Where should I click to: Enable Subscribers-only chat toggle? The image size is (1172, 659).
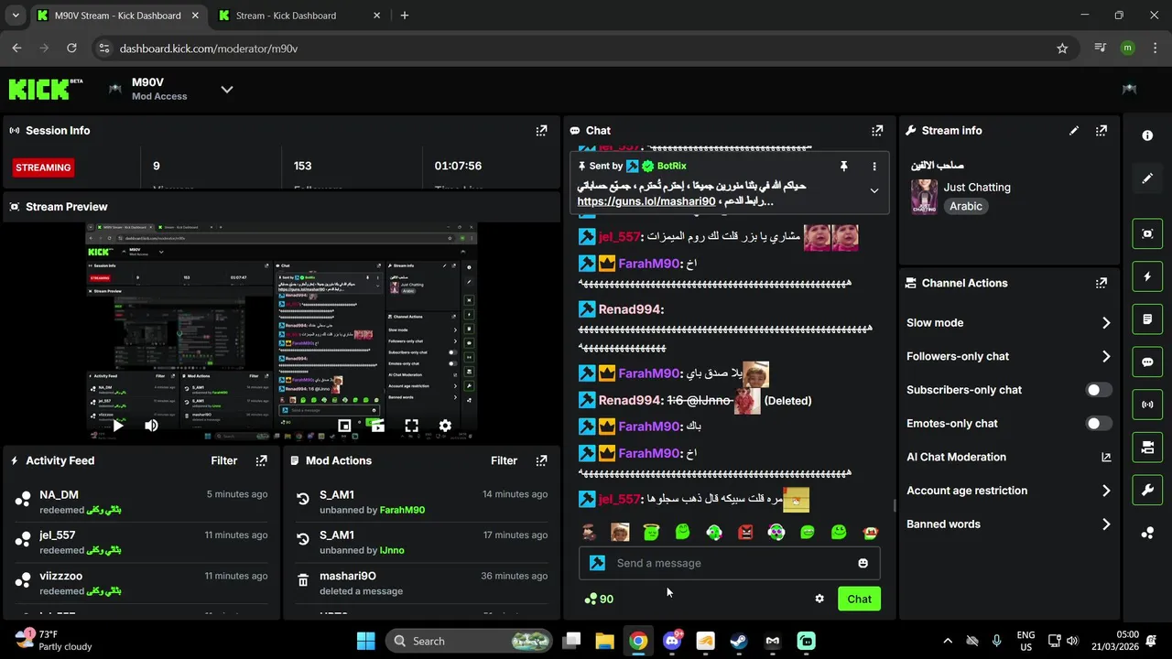pyautogui.click(x=1098, y=390)
